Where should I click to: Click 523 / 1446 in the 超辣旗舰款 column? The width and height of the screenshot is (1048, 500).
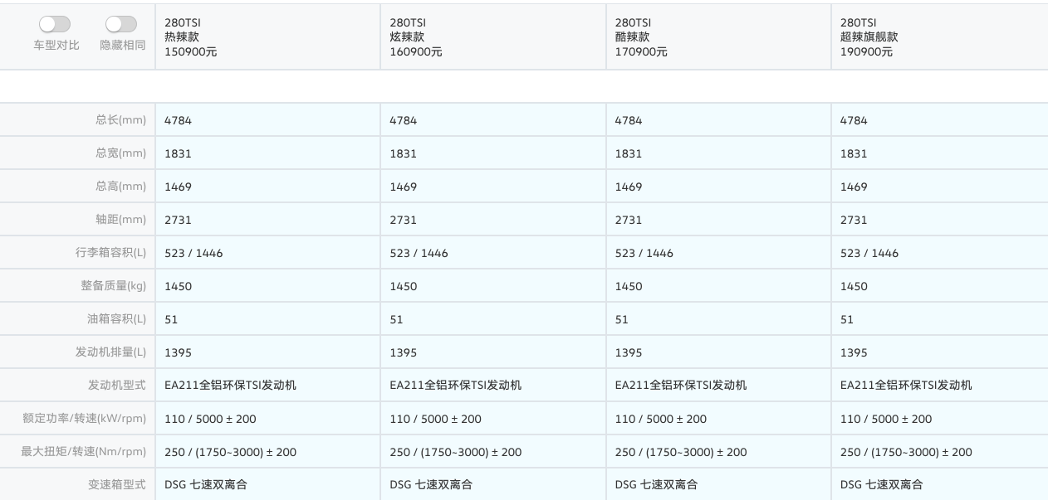(869, 253)
